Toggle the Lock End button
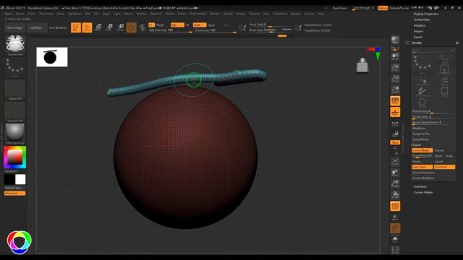 pos(444,167)
